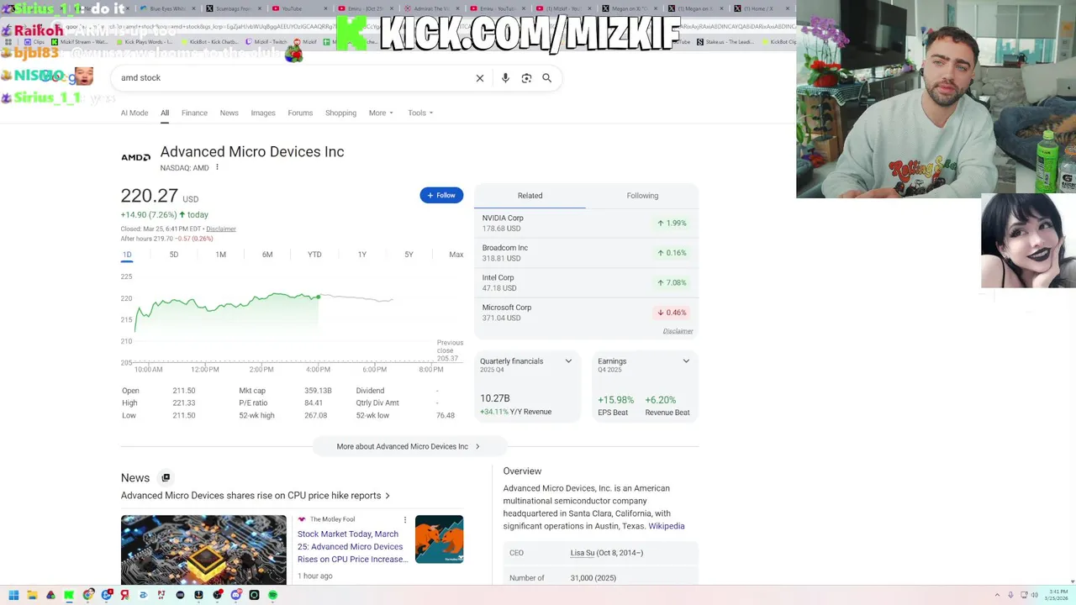Select the Shopping search tab
Viewport: 1076px width, 605px height.
coord(340,113)
